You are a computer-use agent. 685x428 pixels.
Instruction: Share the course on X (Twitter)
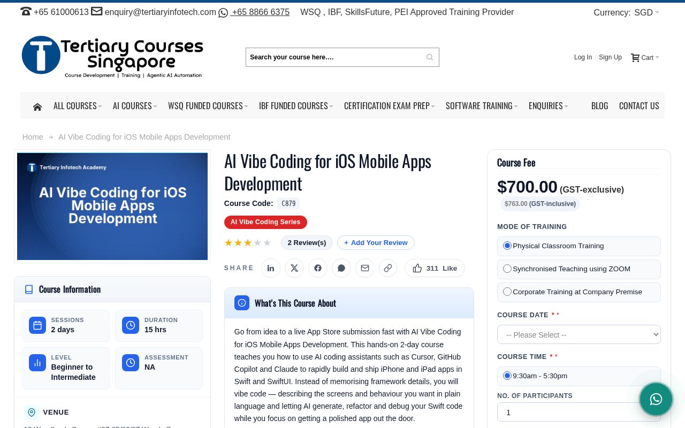(294, 268)
